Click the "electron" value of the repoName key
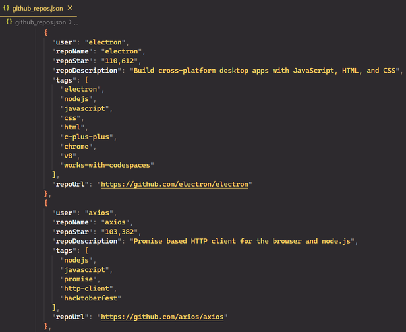406x332 pixels. click(121, 51)
